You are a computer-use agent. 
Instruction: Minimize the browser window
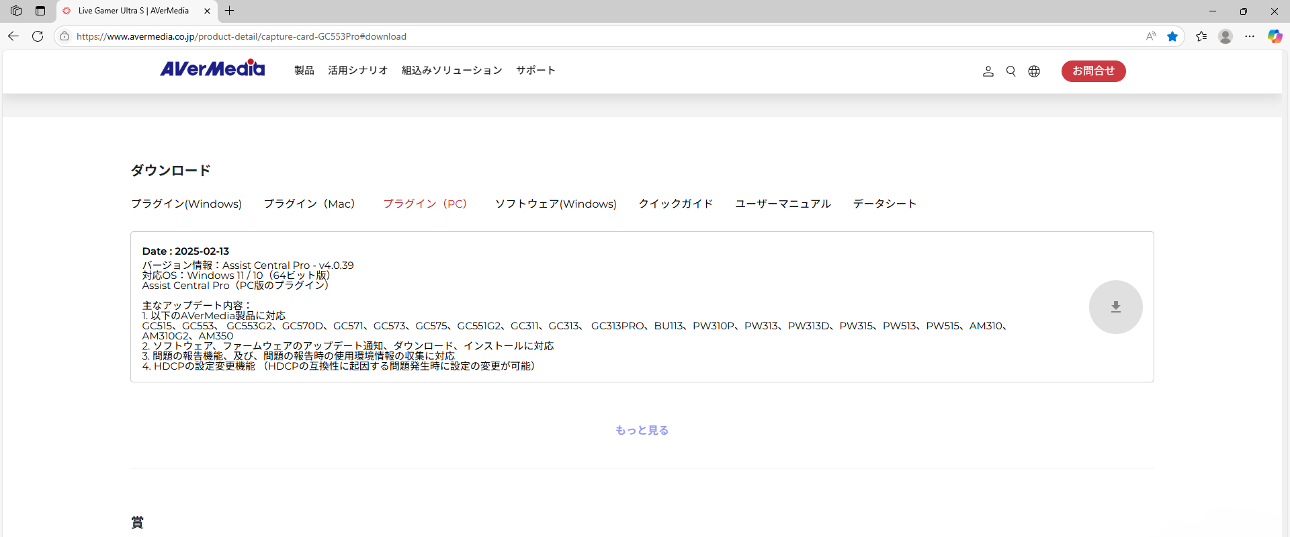click(x=1213, y=11)
